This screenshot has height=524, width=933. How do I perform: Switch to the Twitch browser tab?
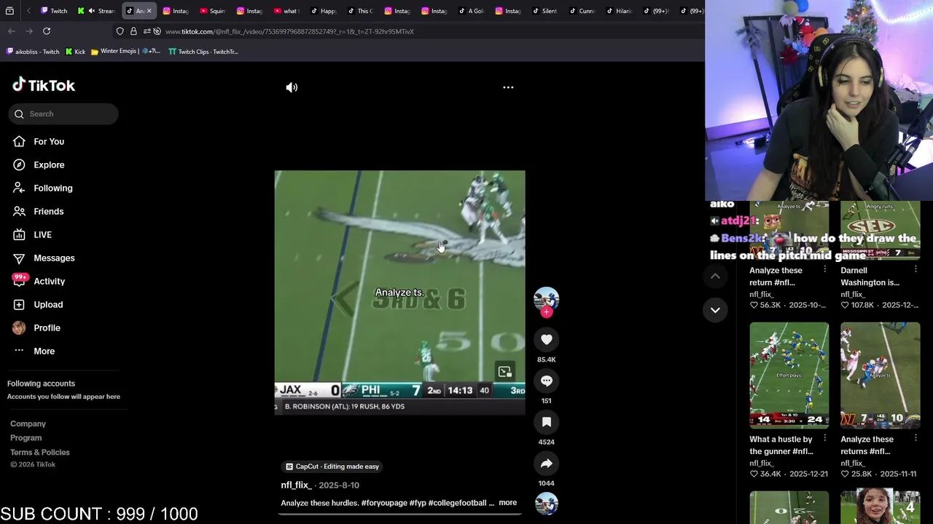(x=54, y=11)
